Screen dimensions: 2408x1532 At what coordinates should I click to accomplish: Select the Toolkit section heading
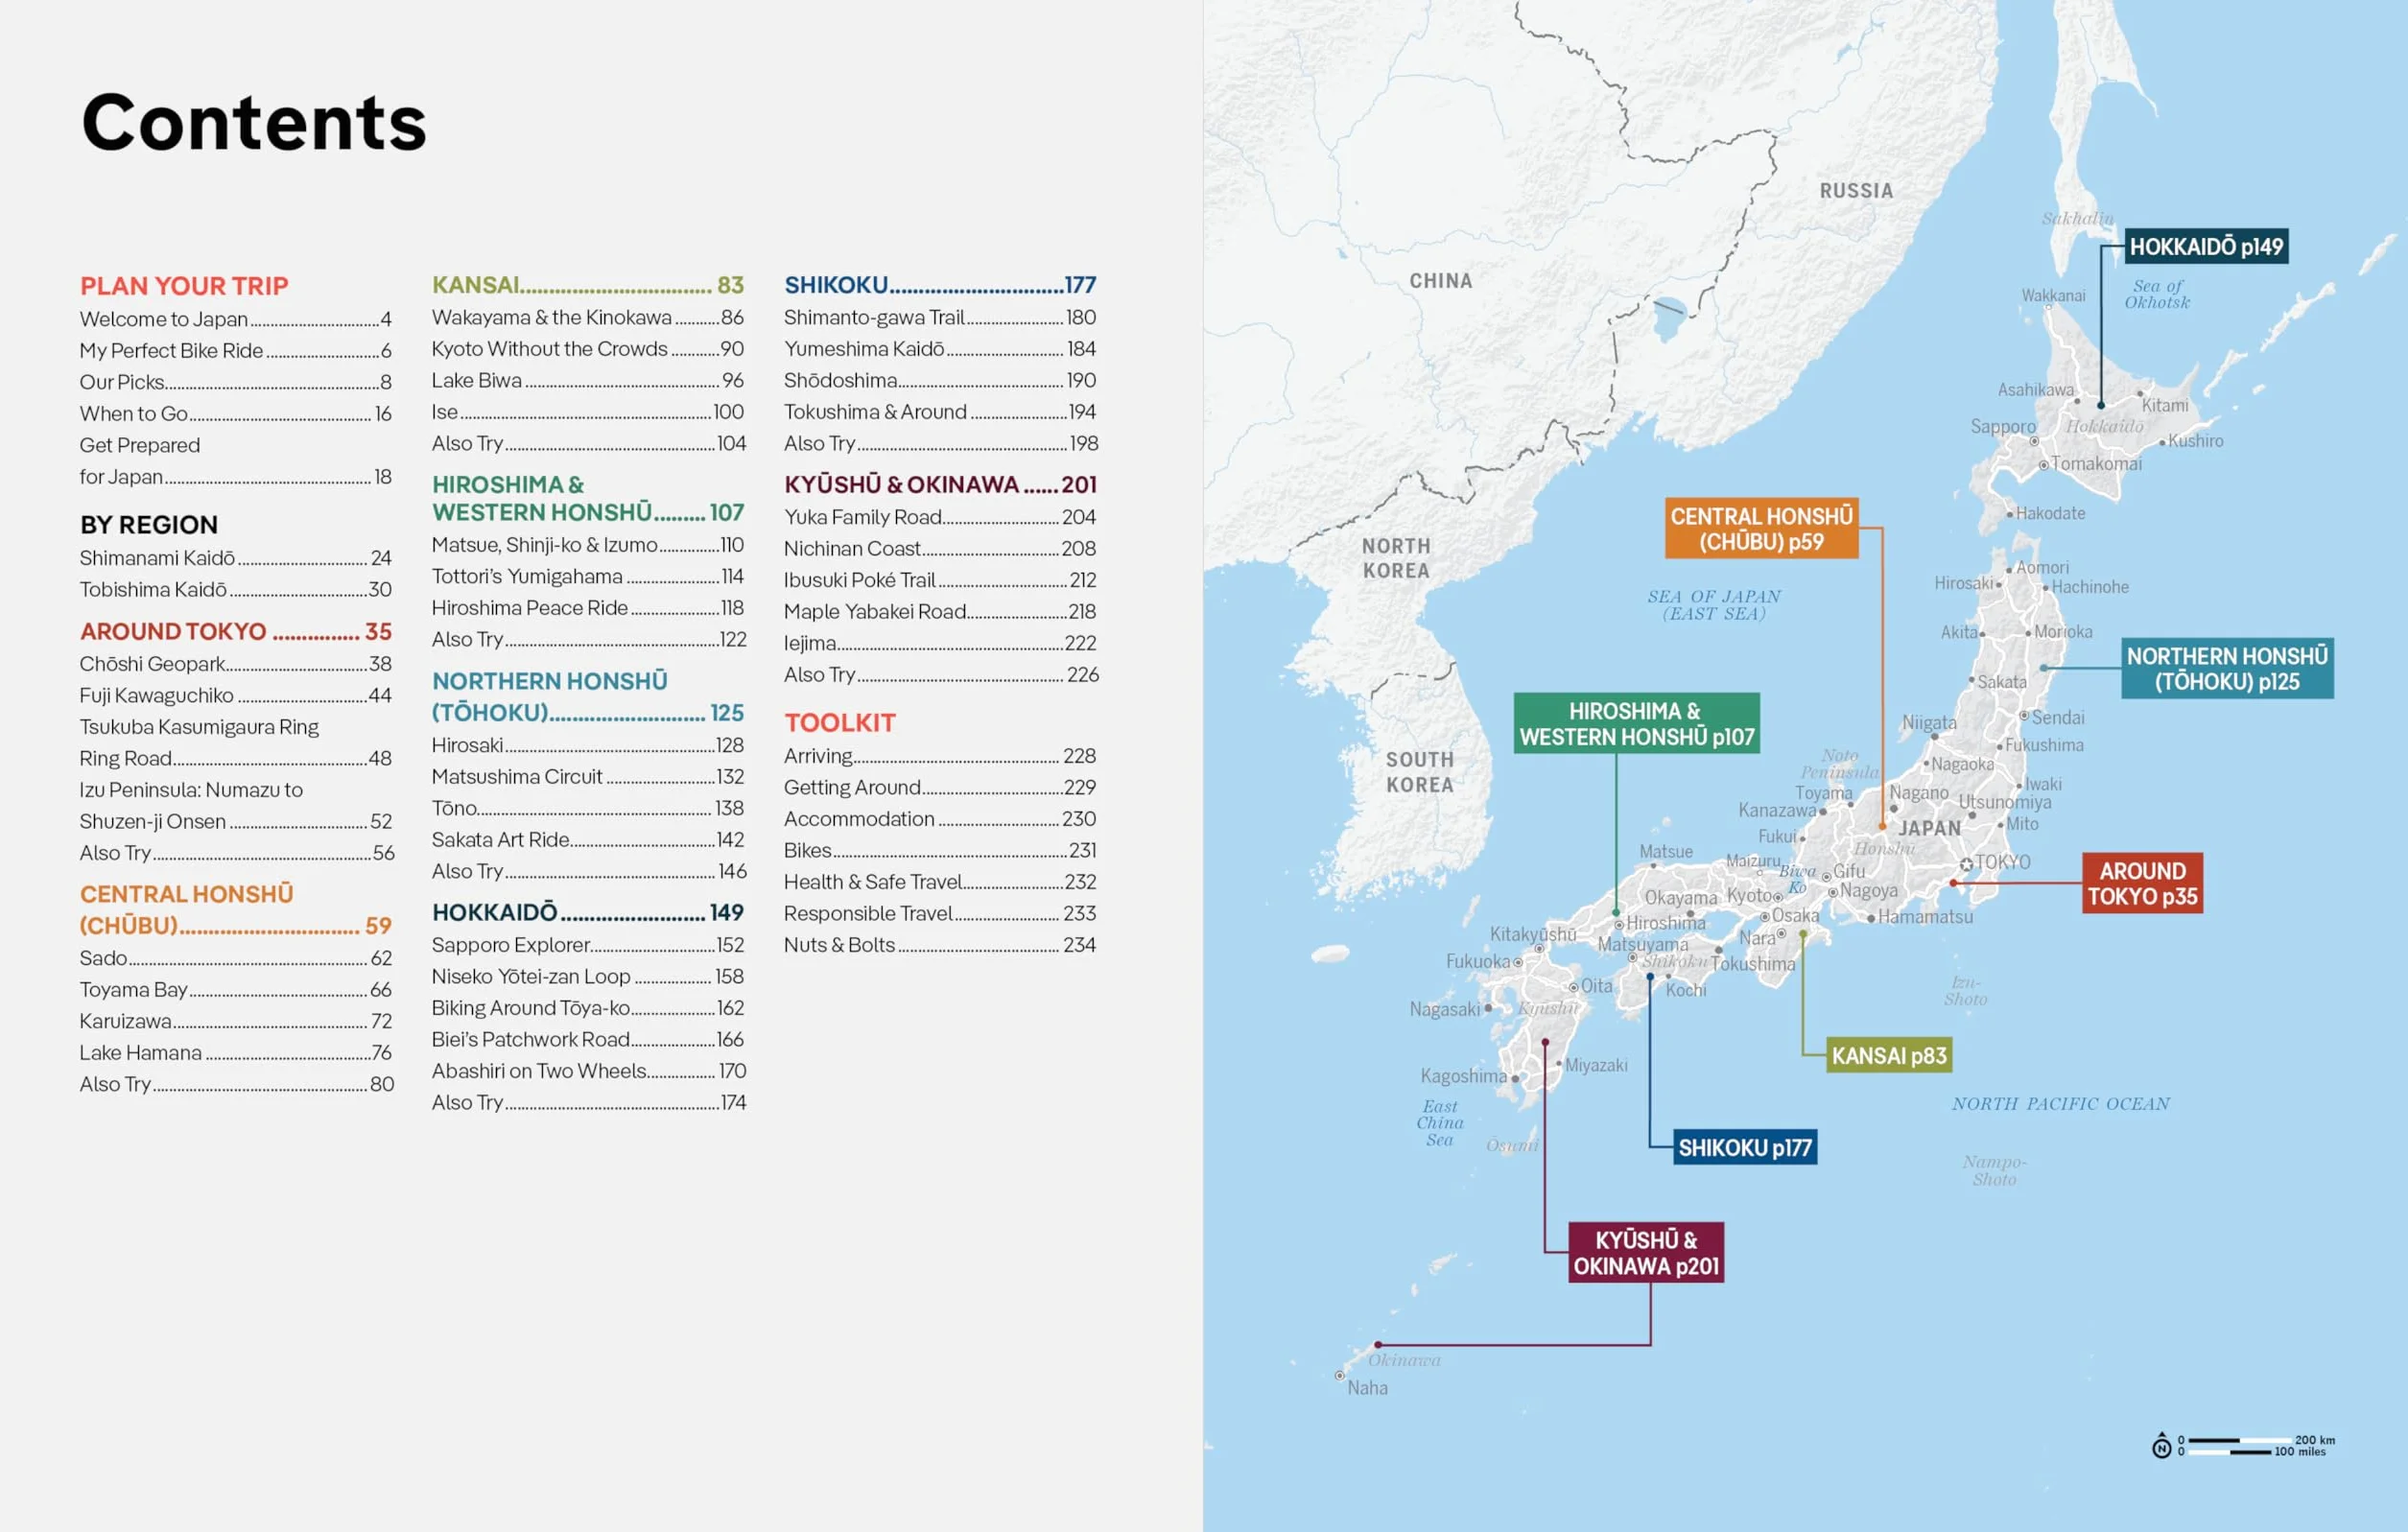(840, 723)
